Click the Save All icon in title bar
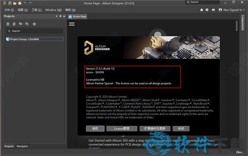Screen dimensions: 248x156 [x=10, y=3]
